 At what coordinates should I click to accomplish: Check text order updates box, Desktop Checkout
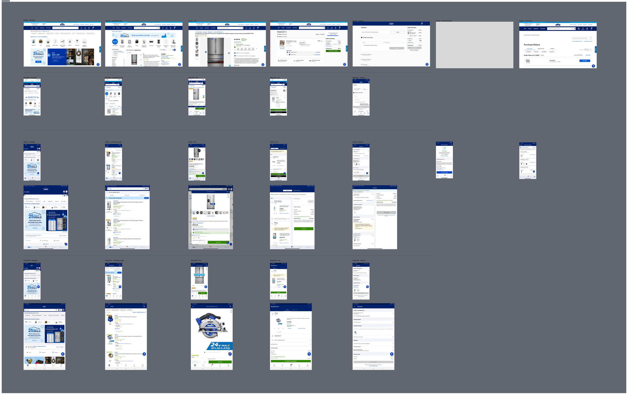[363, 45]
